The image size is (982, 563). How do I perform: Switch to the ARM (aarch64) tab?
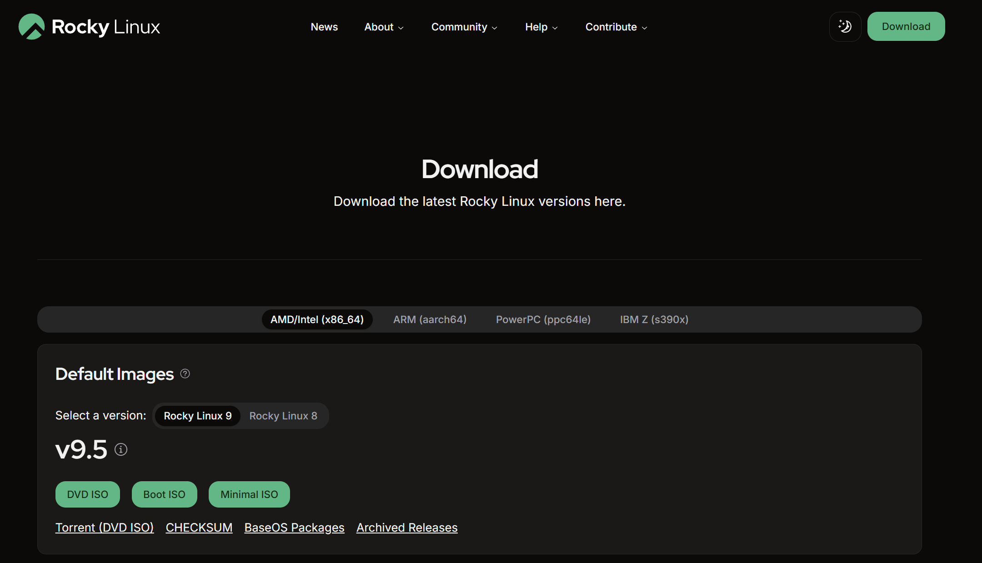(430, 319)
